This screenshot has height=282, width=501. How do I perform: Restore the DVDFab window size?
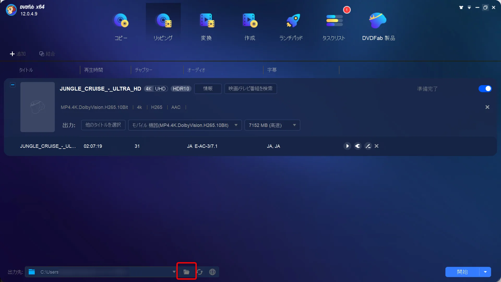tap(485, 8)
